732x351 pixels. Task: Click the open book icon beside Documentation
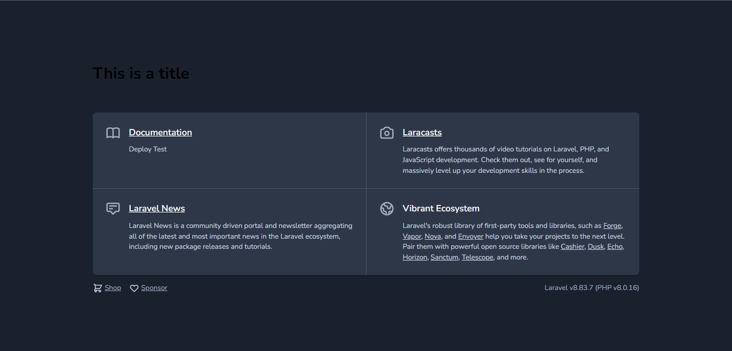coord(113,133)
